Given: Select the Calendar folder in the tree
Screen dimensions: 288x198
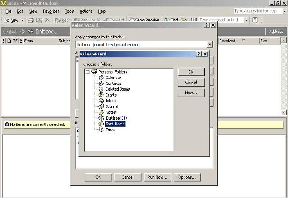Looking at the screenshot, I should click(x=113, y=78).
